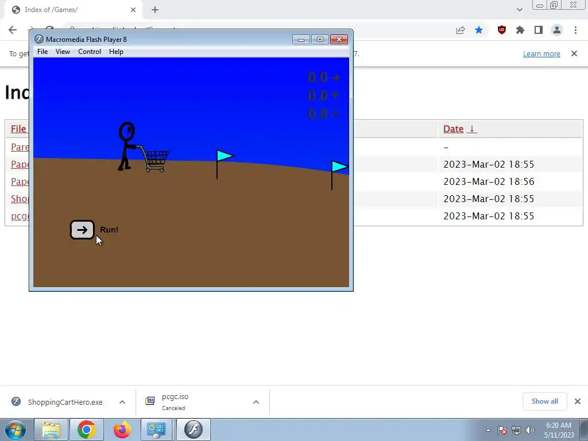Open the uBlock Origin extension
The image size is (588, 441).
click(502, 30)
